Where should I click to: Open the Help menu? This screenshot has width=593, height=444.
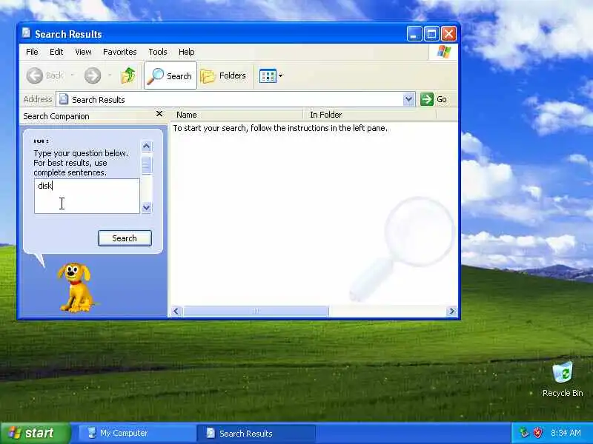pos(187,52)
